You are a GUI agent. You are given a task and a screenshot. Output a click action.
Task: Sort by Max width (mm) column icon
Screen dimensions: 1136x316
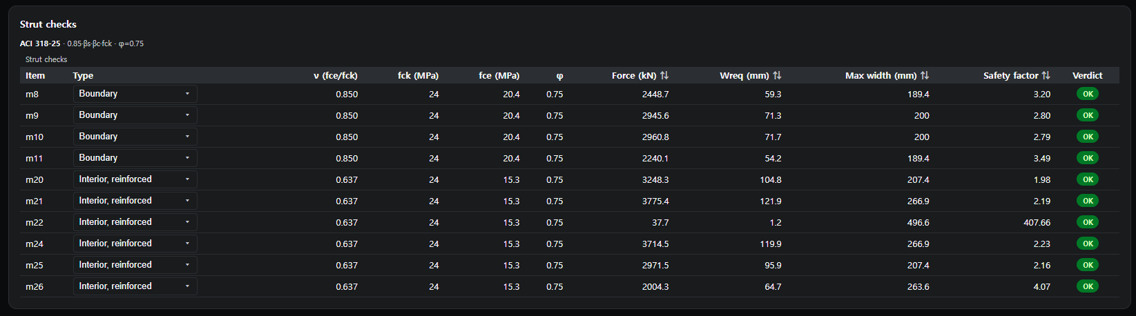pyautogui.click(x=925, y=75)
